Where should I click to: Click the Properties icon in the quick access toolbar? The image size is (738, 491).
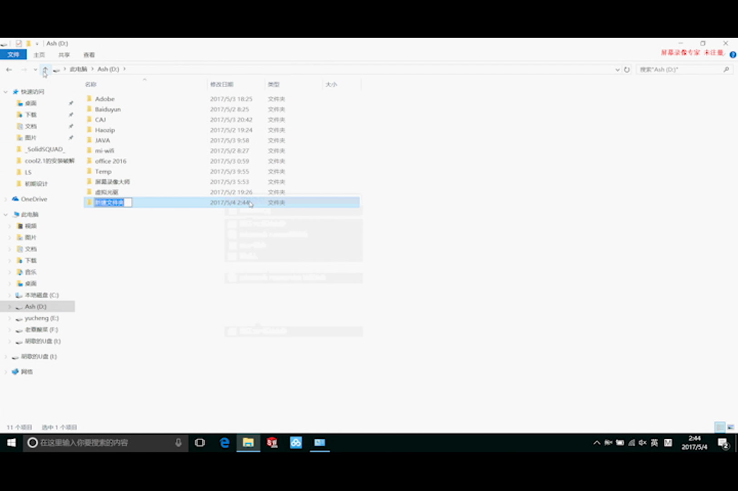[x=19, y=44]
